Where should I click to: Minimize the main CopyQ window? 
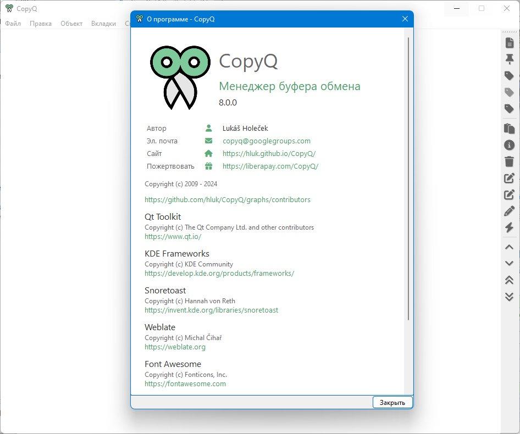[457, 8]
